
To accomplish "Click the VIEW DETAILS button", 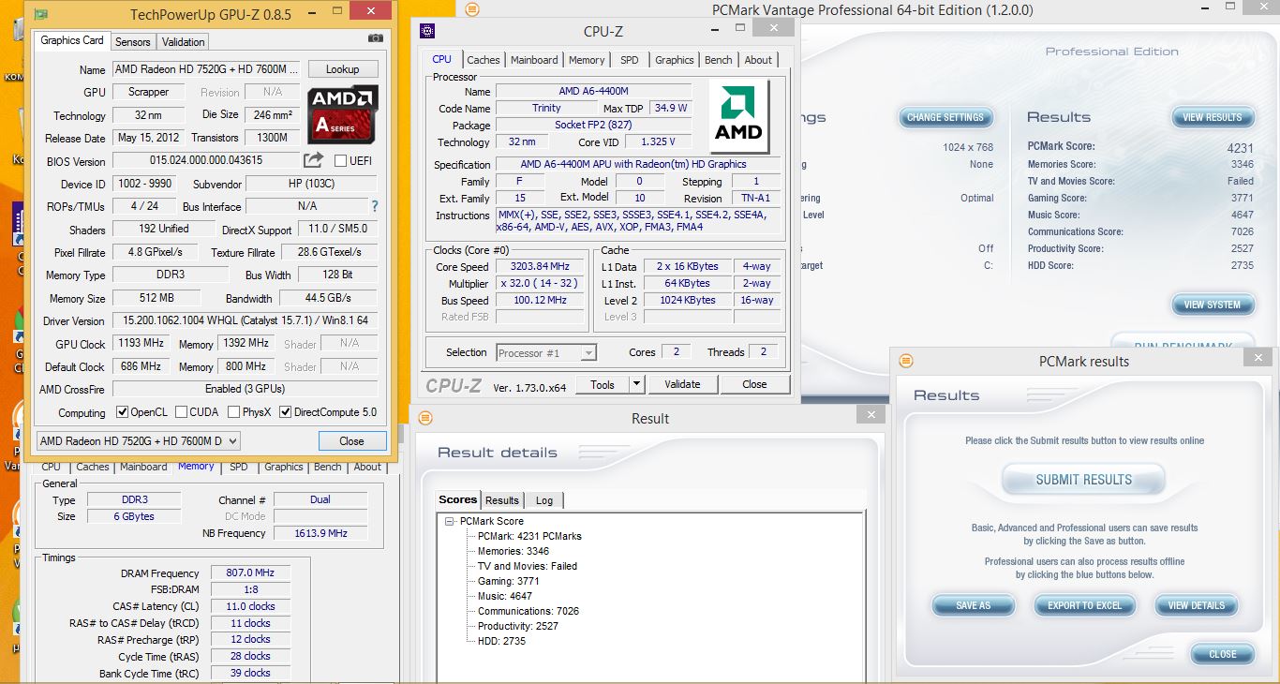I will [1197, 605].
